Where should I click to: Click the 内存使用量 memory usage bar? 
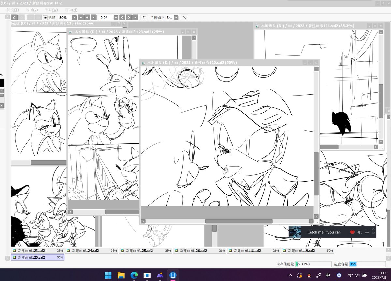coord(313,264)
